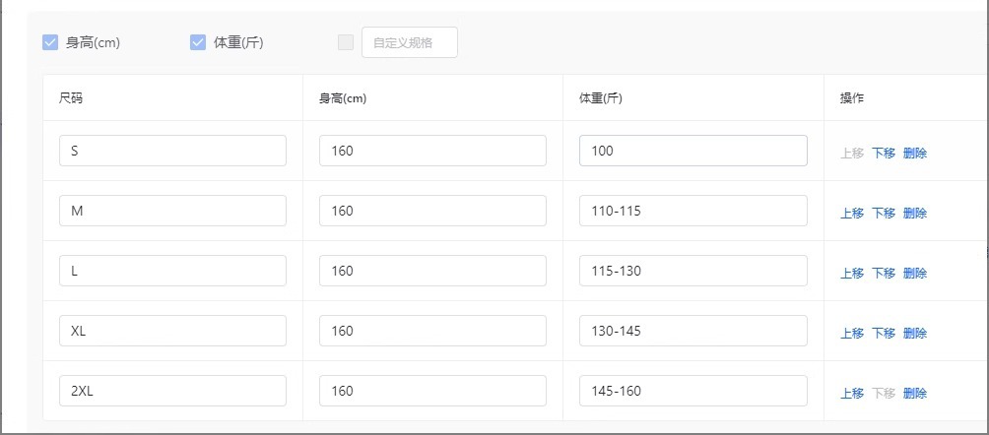Uncheck the 身高(cm) checkbox
Viewport: 989px width, 435px height.
click(50, 42)
